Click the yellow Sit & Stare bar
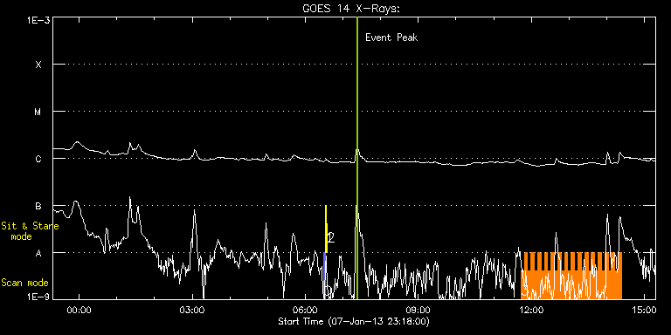The height and width of the screenshot is (335, 671). (326, 229)
